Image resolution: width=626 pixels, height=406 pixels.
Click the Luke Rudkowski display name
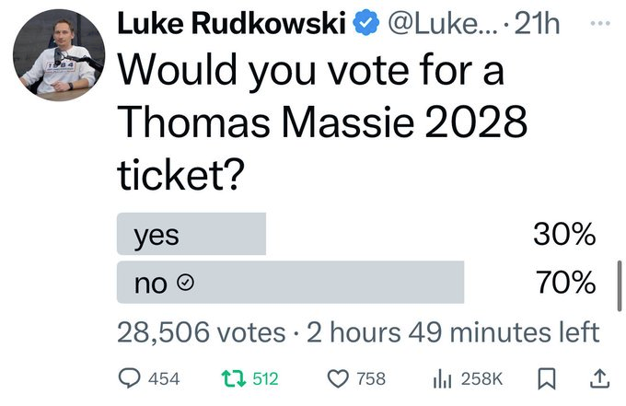coord(235,23)
